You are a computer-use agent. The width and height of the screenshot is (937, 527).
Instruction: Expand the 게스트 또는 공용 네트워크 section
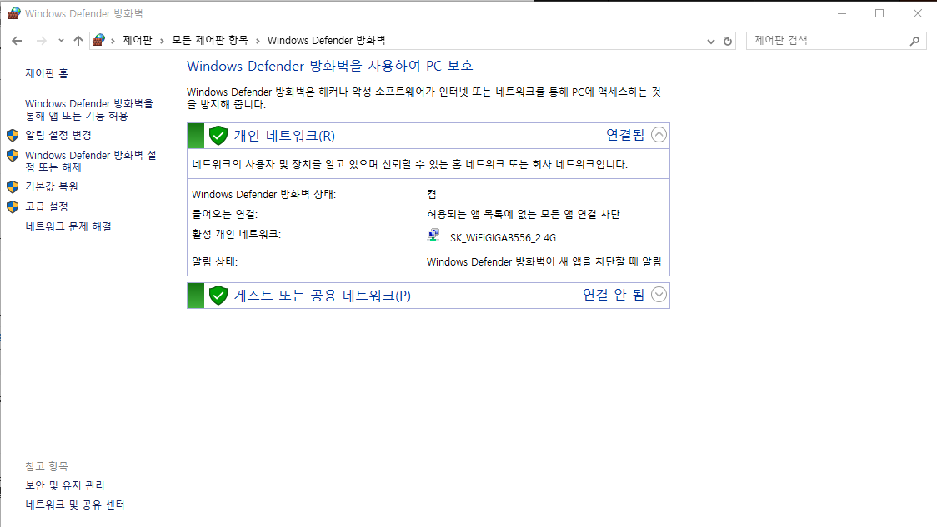[659, 294]
